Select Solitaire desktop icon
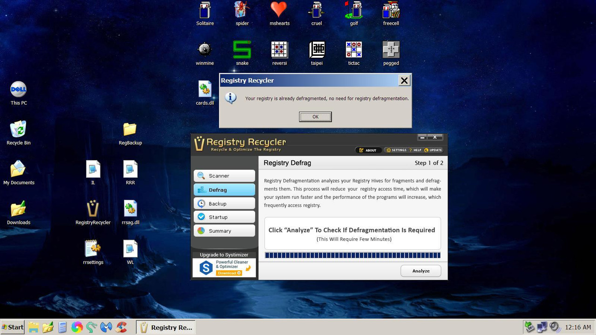The image size is (596, 335). pos(205,13)
